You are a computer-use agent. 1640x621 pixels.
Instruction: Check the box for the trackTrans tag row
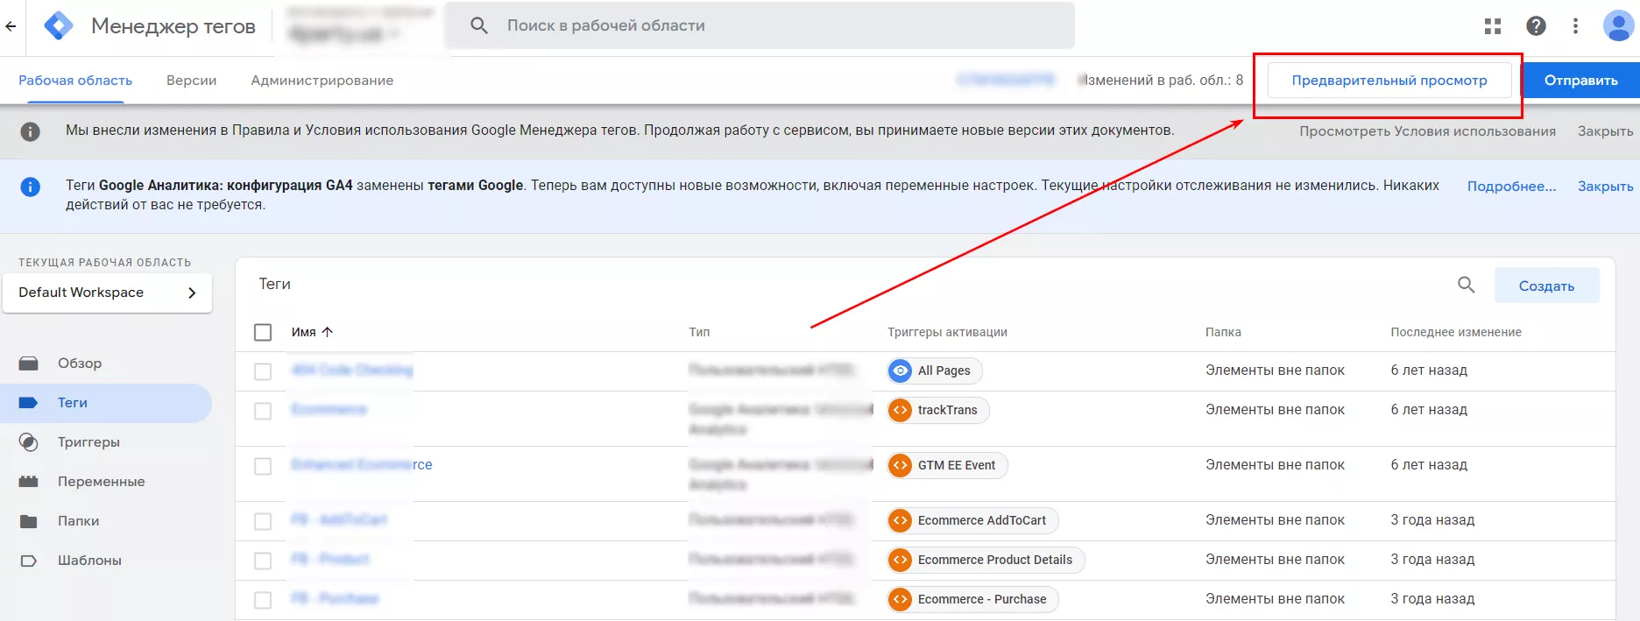263,411
